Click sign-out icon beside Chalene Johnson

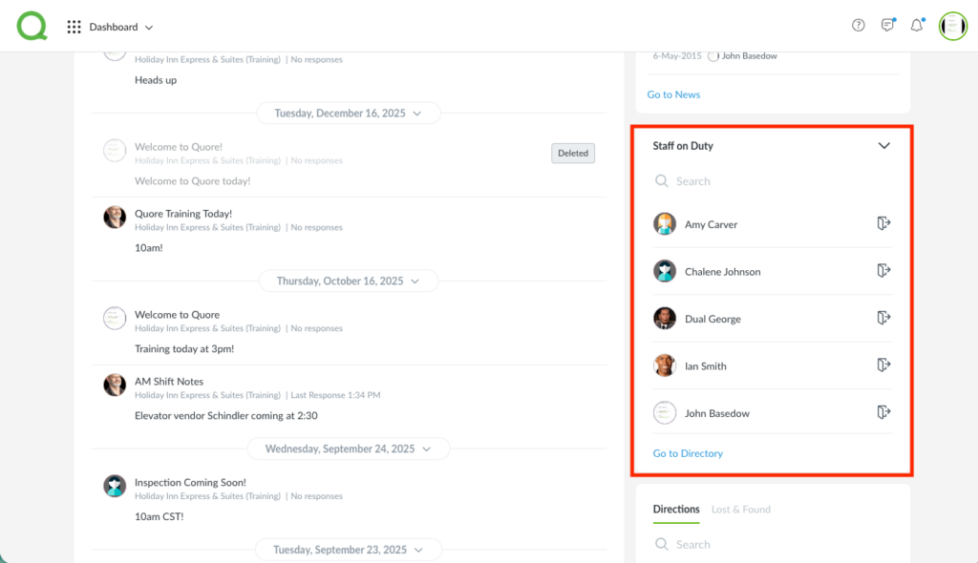883,271
